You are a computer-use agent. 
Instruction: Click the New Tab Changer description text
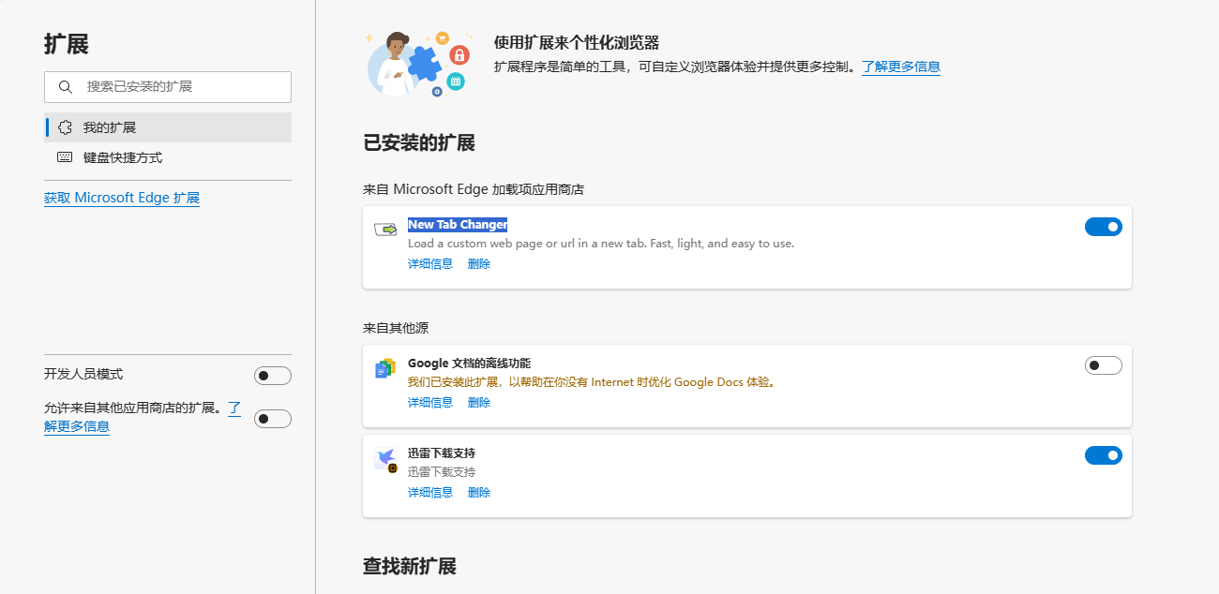coord(601,244)
